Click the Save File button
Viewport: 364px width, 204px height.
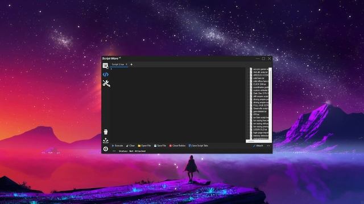160,146
